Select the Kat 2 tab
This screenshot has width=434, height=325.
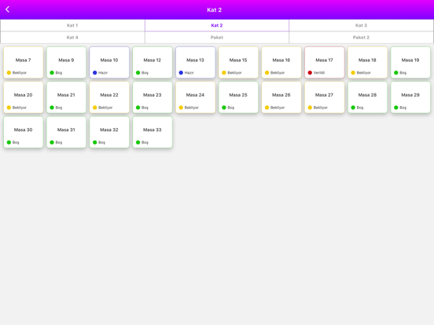217,25
